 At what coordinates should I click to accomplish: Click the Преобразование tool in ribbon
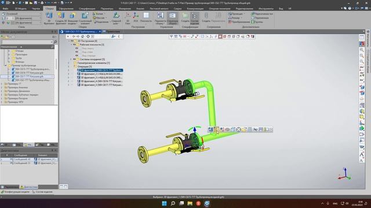point(239,22)
